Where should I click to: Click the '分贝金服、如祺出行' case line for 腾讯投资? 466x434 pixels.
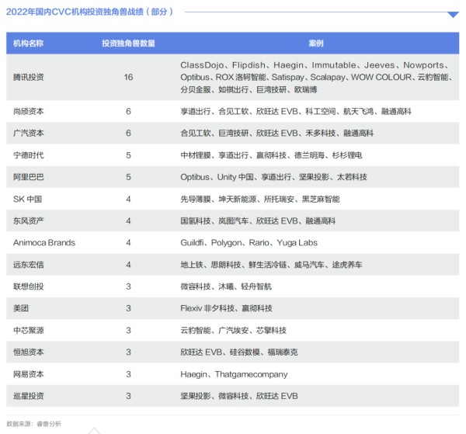click(x=249, y=89)
